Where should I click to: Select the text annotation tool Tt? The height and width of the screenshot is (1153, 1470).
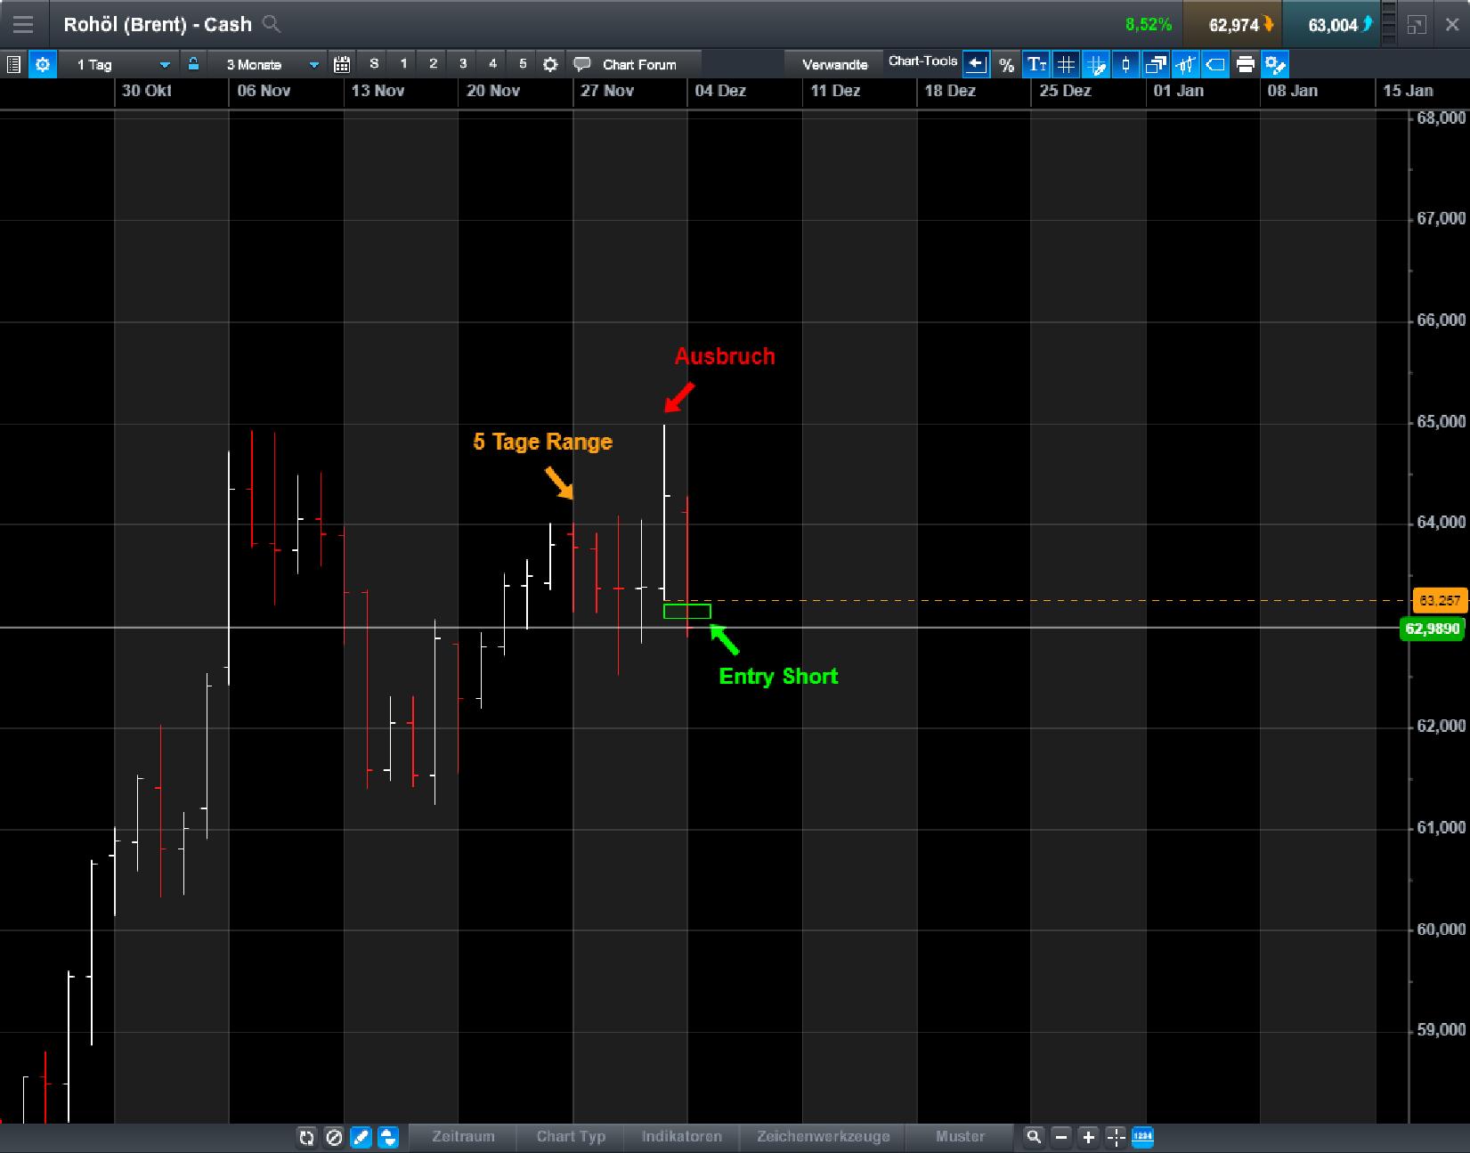pos(1035,63)
